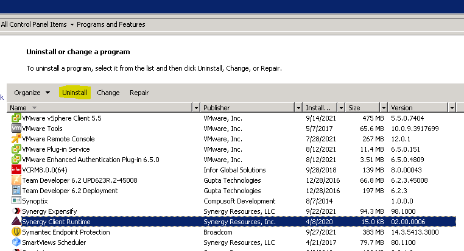Select the VCRM8.0.0(64) entry
Image resolution: width=464 pixels, height=251 pixels.
[x=233, y=170]
